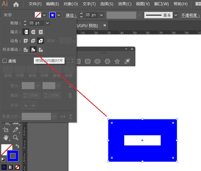Collapse the floating shape tools panel
This screenshot has width=201, height=171.
tap(126, 49)
